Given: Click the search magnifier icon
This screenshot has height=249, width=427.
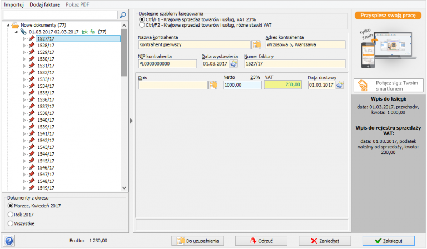Looking at the screenshot, I should (x=123, y=14).
